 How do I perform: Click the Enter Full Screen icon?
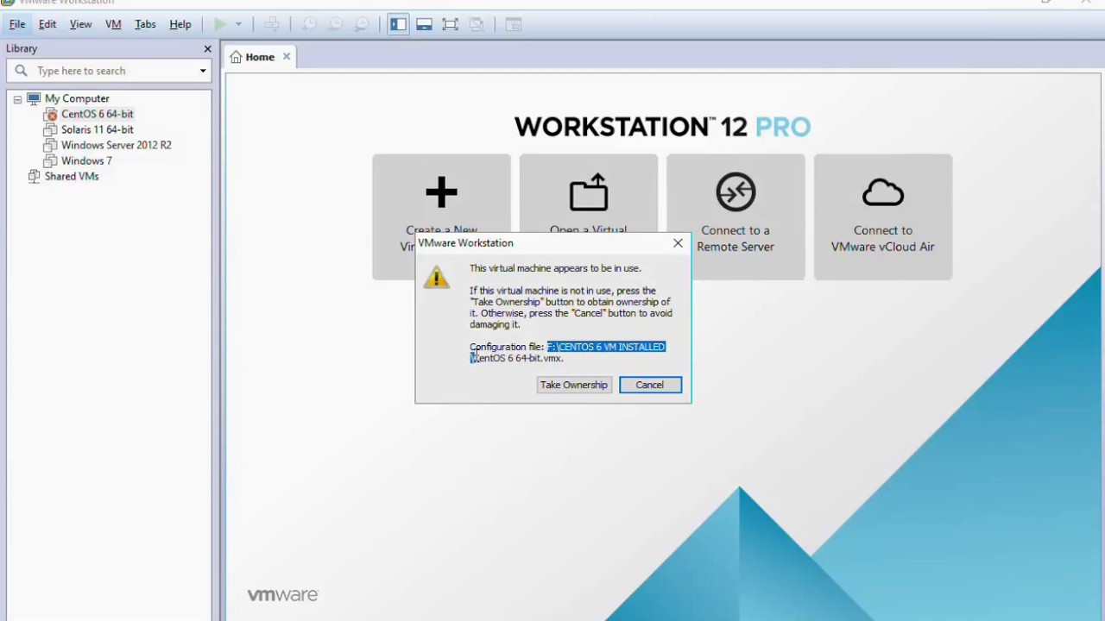click(x=450, y=24)
